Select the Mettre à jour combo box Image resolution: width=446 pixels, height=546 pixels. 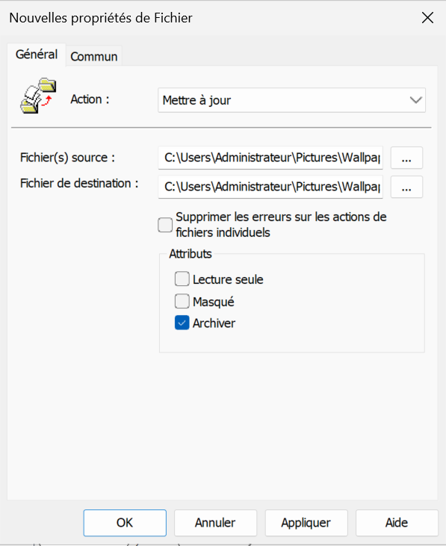coord(291,100)
